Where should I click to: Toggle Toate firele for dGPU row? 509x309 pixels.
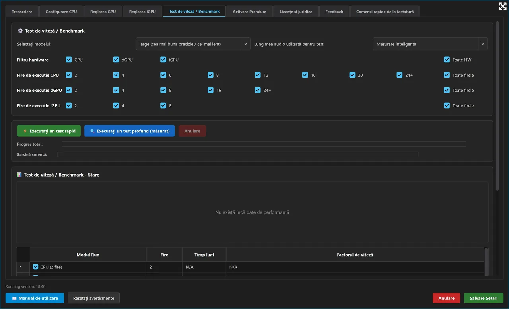(x=447, y=90)
